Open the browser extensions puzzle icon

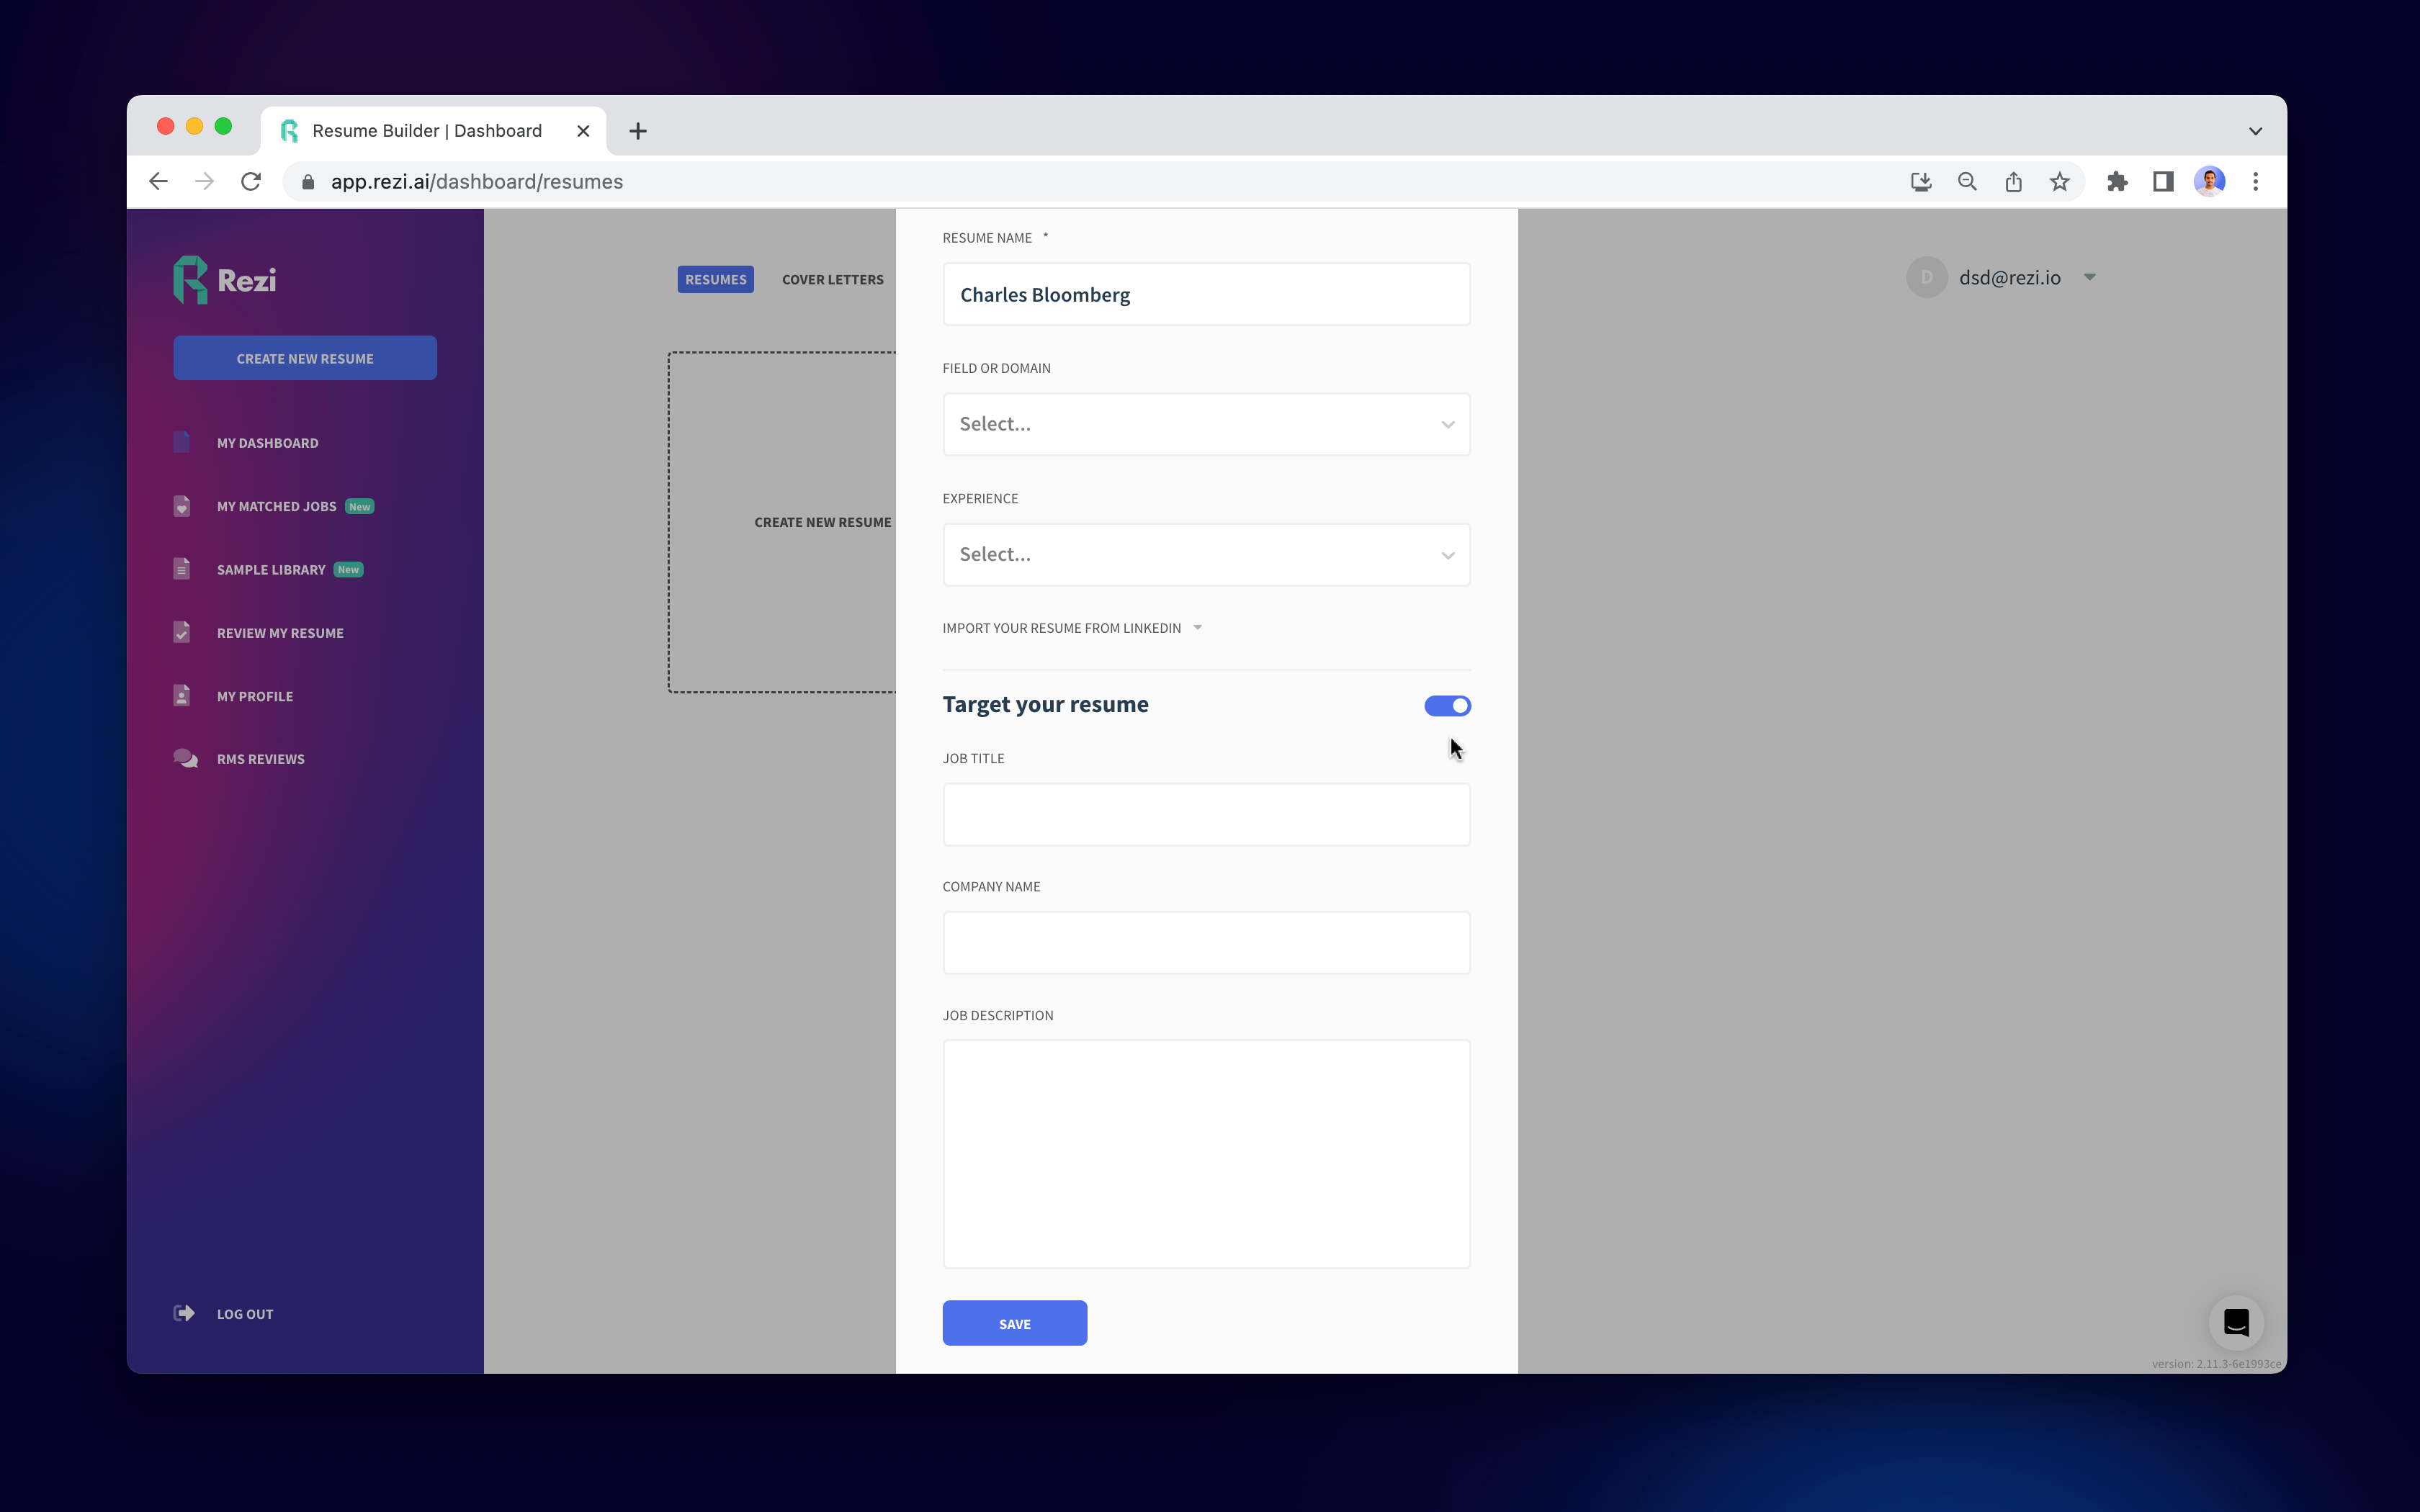pos(2117,181)
